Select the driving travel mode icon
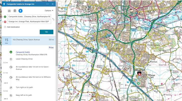This screenshot has width=182, height=101. click(x=9, y=11)
